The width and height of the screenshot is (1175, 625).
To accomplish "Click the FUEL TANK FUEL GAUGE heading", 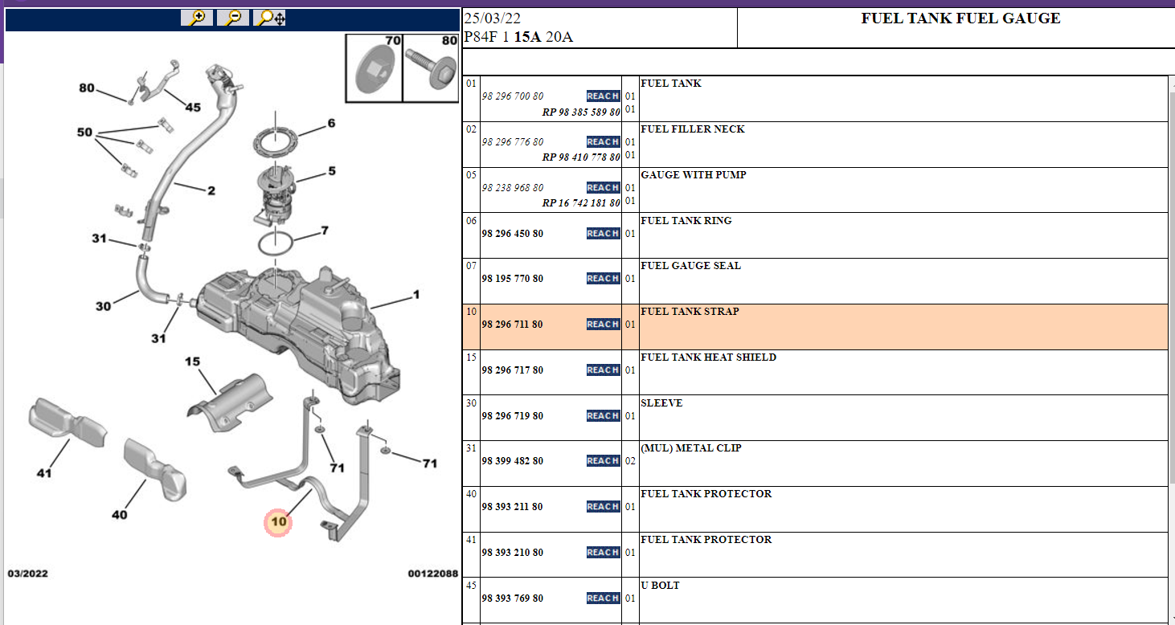I will tap(960, 18).
